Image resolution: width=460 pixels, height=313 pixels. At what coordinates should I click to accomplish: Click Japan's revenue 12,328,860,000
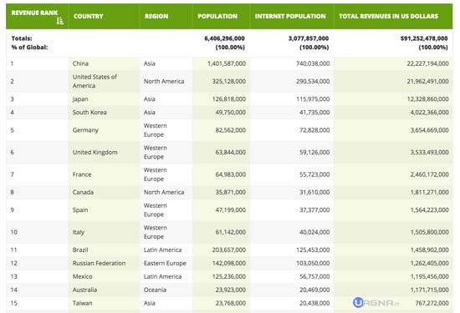coord(427,99)
